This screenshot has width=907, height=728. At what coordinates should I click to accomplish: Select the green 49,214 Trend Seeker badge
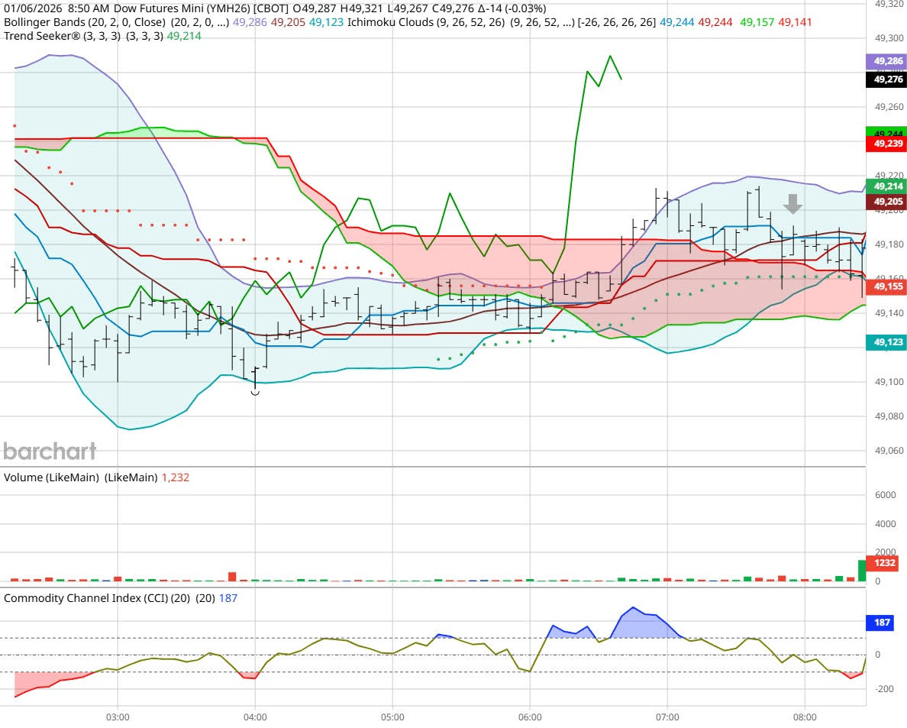(x=886, y=186)
